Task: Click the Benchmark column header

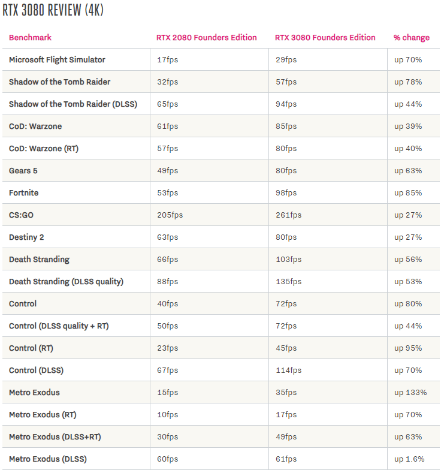Action: point(30,37)
